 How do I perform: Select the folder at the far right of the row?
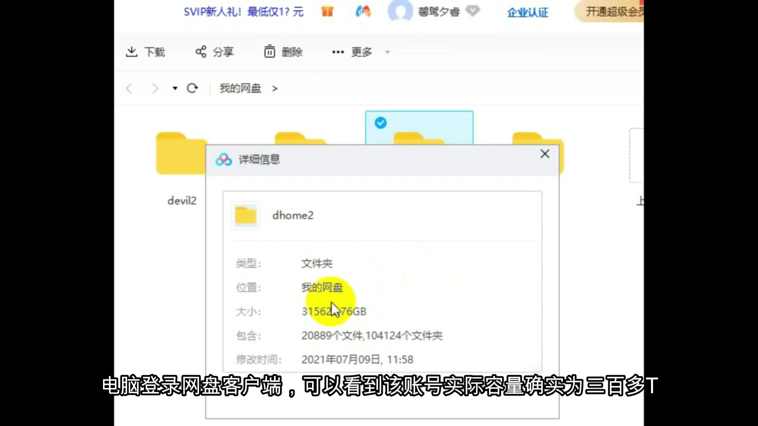tap(538, 154)
